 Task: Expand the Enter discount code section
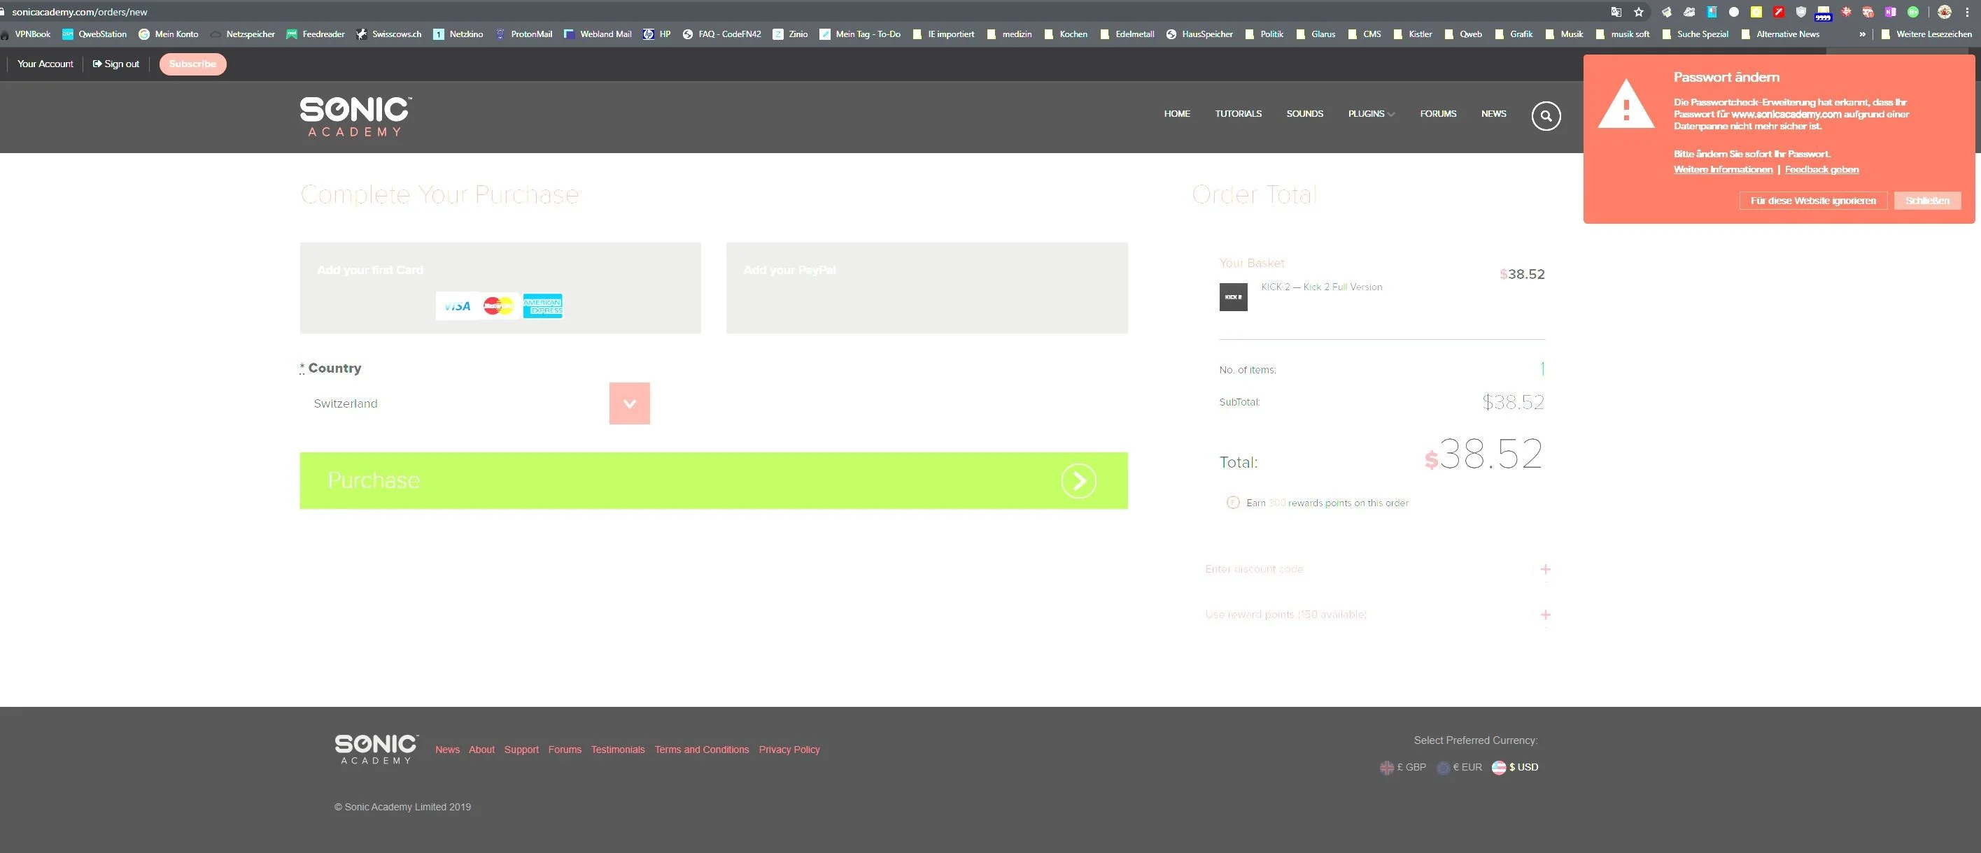pyautogui.click(x=1546, y=569)
